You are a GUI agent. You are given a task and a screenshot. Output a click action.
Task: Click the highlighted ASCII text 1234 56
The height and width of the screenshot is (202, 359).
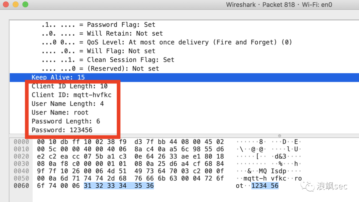(x=265, y=186)
